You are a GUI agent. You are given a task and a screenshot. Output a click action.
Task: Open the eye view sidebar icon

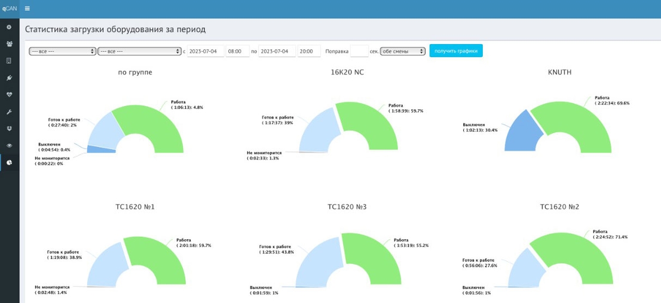tap(10, 145)
